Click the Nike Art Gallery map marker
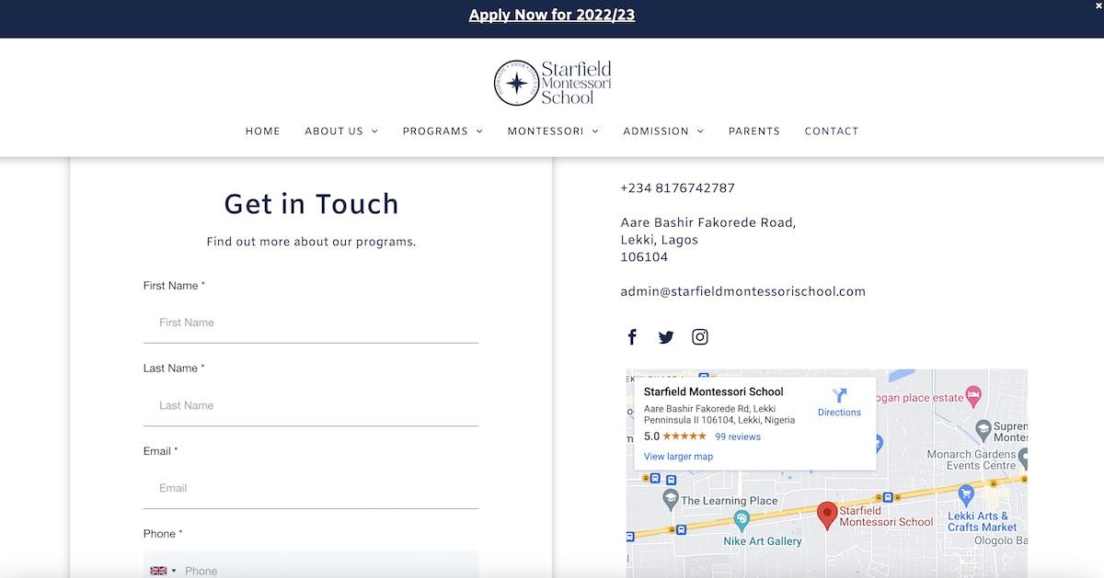Image resolution: width=1104 pixels, height=578 pixels. point(742,521)
